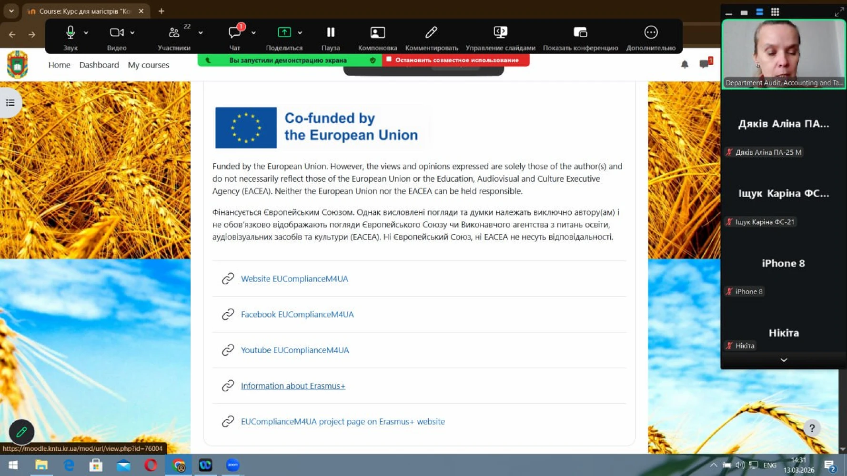Open Moodle notifications bell
The width and height of the screenshot is (847, 476).
[685, 64]
